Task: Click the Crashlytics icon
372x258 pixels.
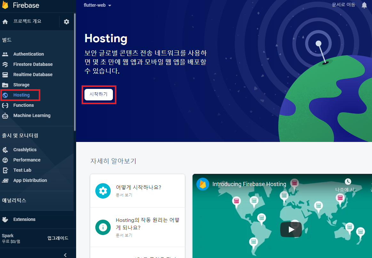Action: [x=5, y=150]
